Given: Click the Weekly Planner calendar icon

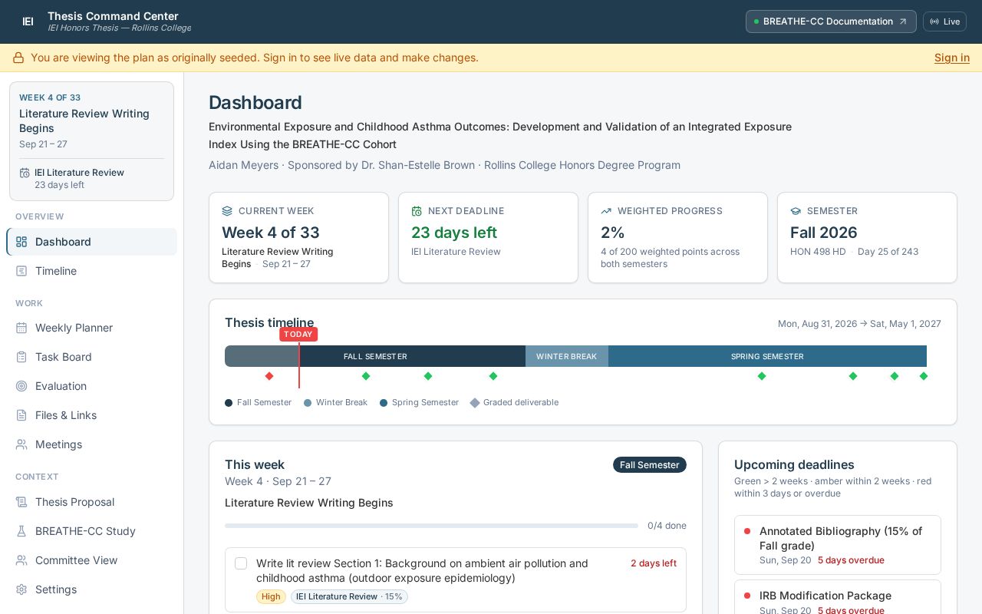Looking at the screenshot, I should point(21,328).
